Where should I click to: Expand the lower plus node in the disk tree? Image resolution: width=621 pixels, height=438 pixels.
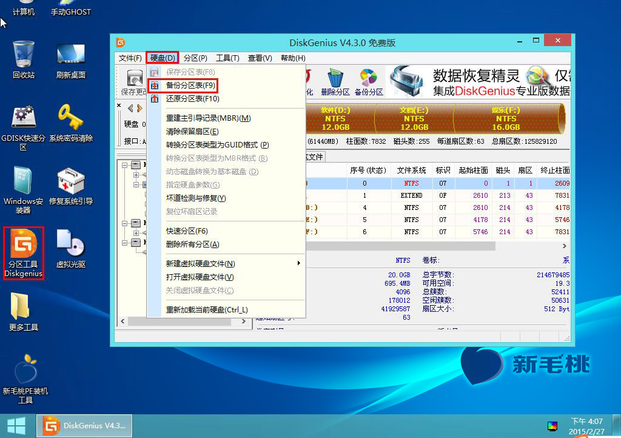[136, 233]
